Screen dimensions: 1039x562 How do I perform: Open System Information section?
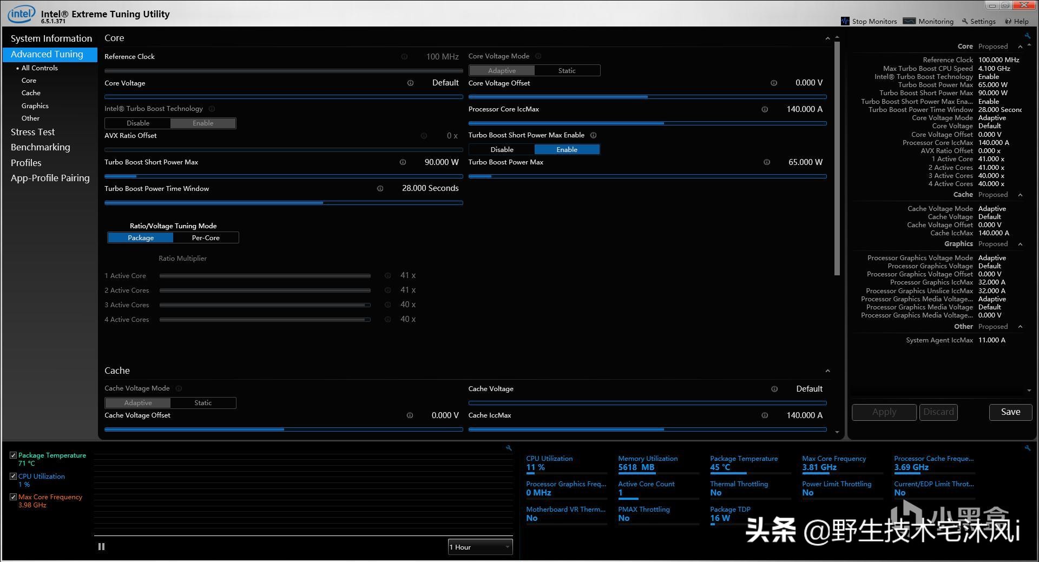click(51, 38)
